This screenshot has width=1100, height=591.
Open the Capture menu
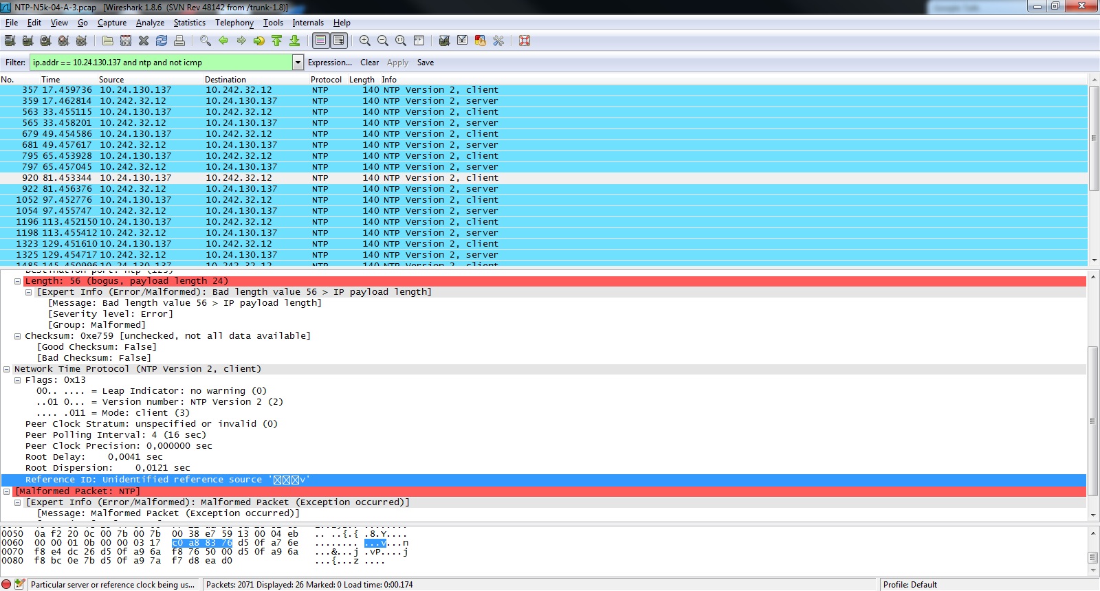click(x=112, y=23)
